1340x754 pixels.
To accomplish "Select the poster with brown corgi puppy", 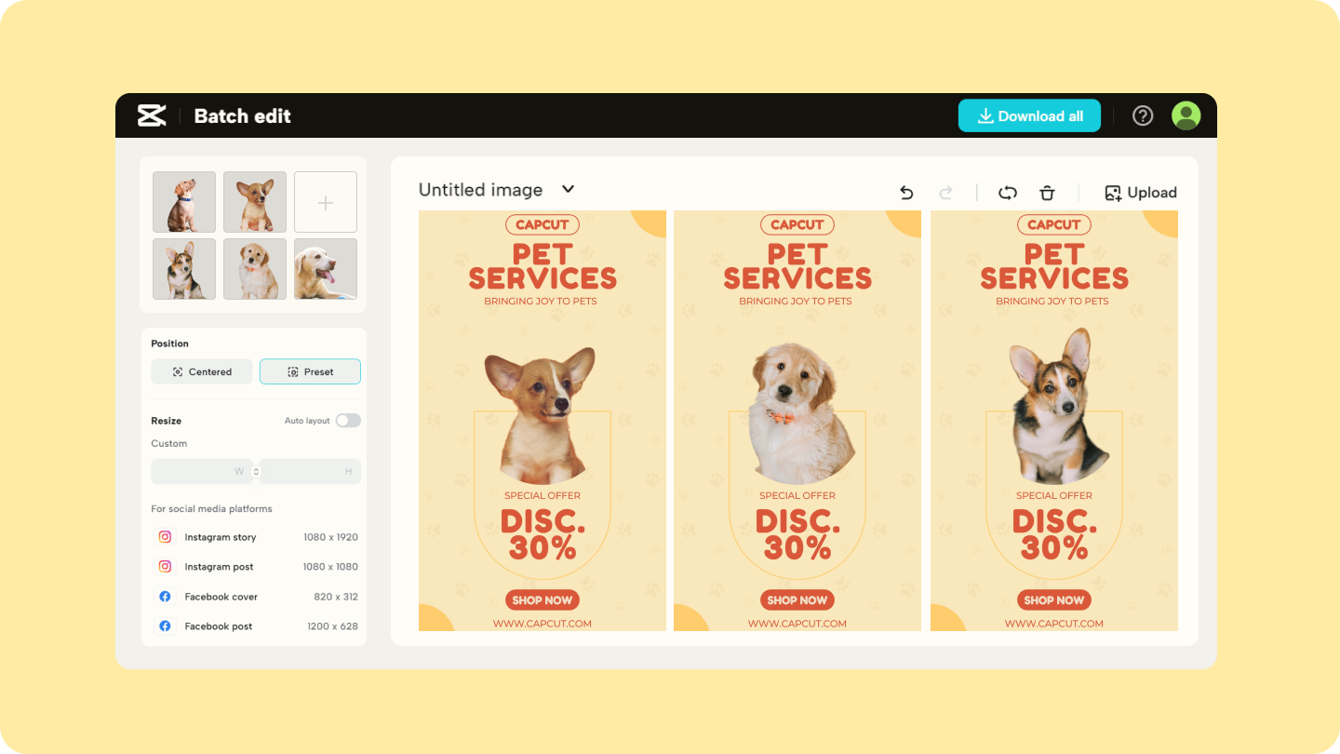I will (x=543, y=421).
